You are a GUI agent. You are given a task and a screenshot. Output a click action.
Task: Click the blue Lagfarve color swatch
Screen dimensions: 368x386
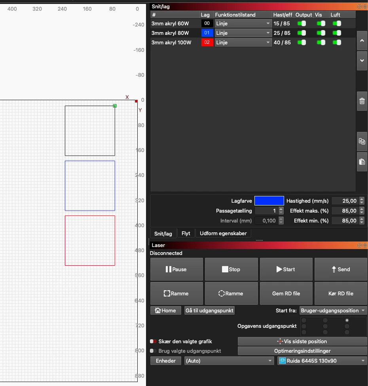[269, 201]
